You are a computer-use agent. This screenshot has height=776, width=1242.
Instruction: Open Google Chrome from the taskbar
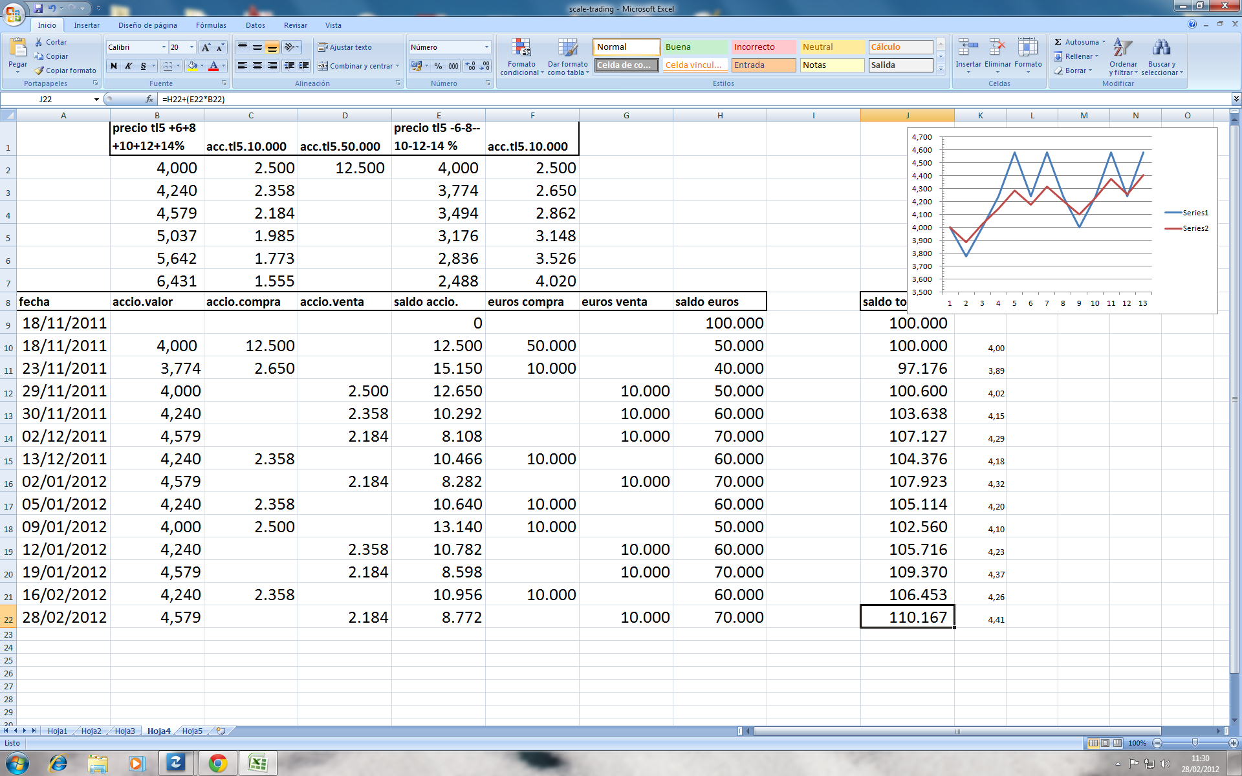[x=217, y=764]
